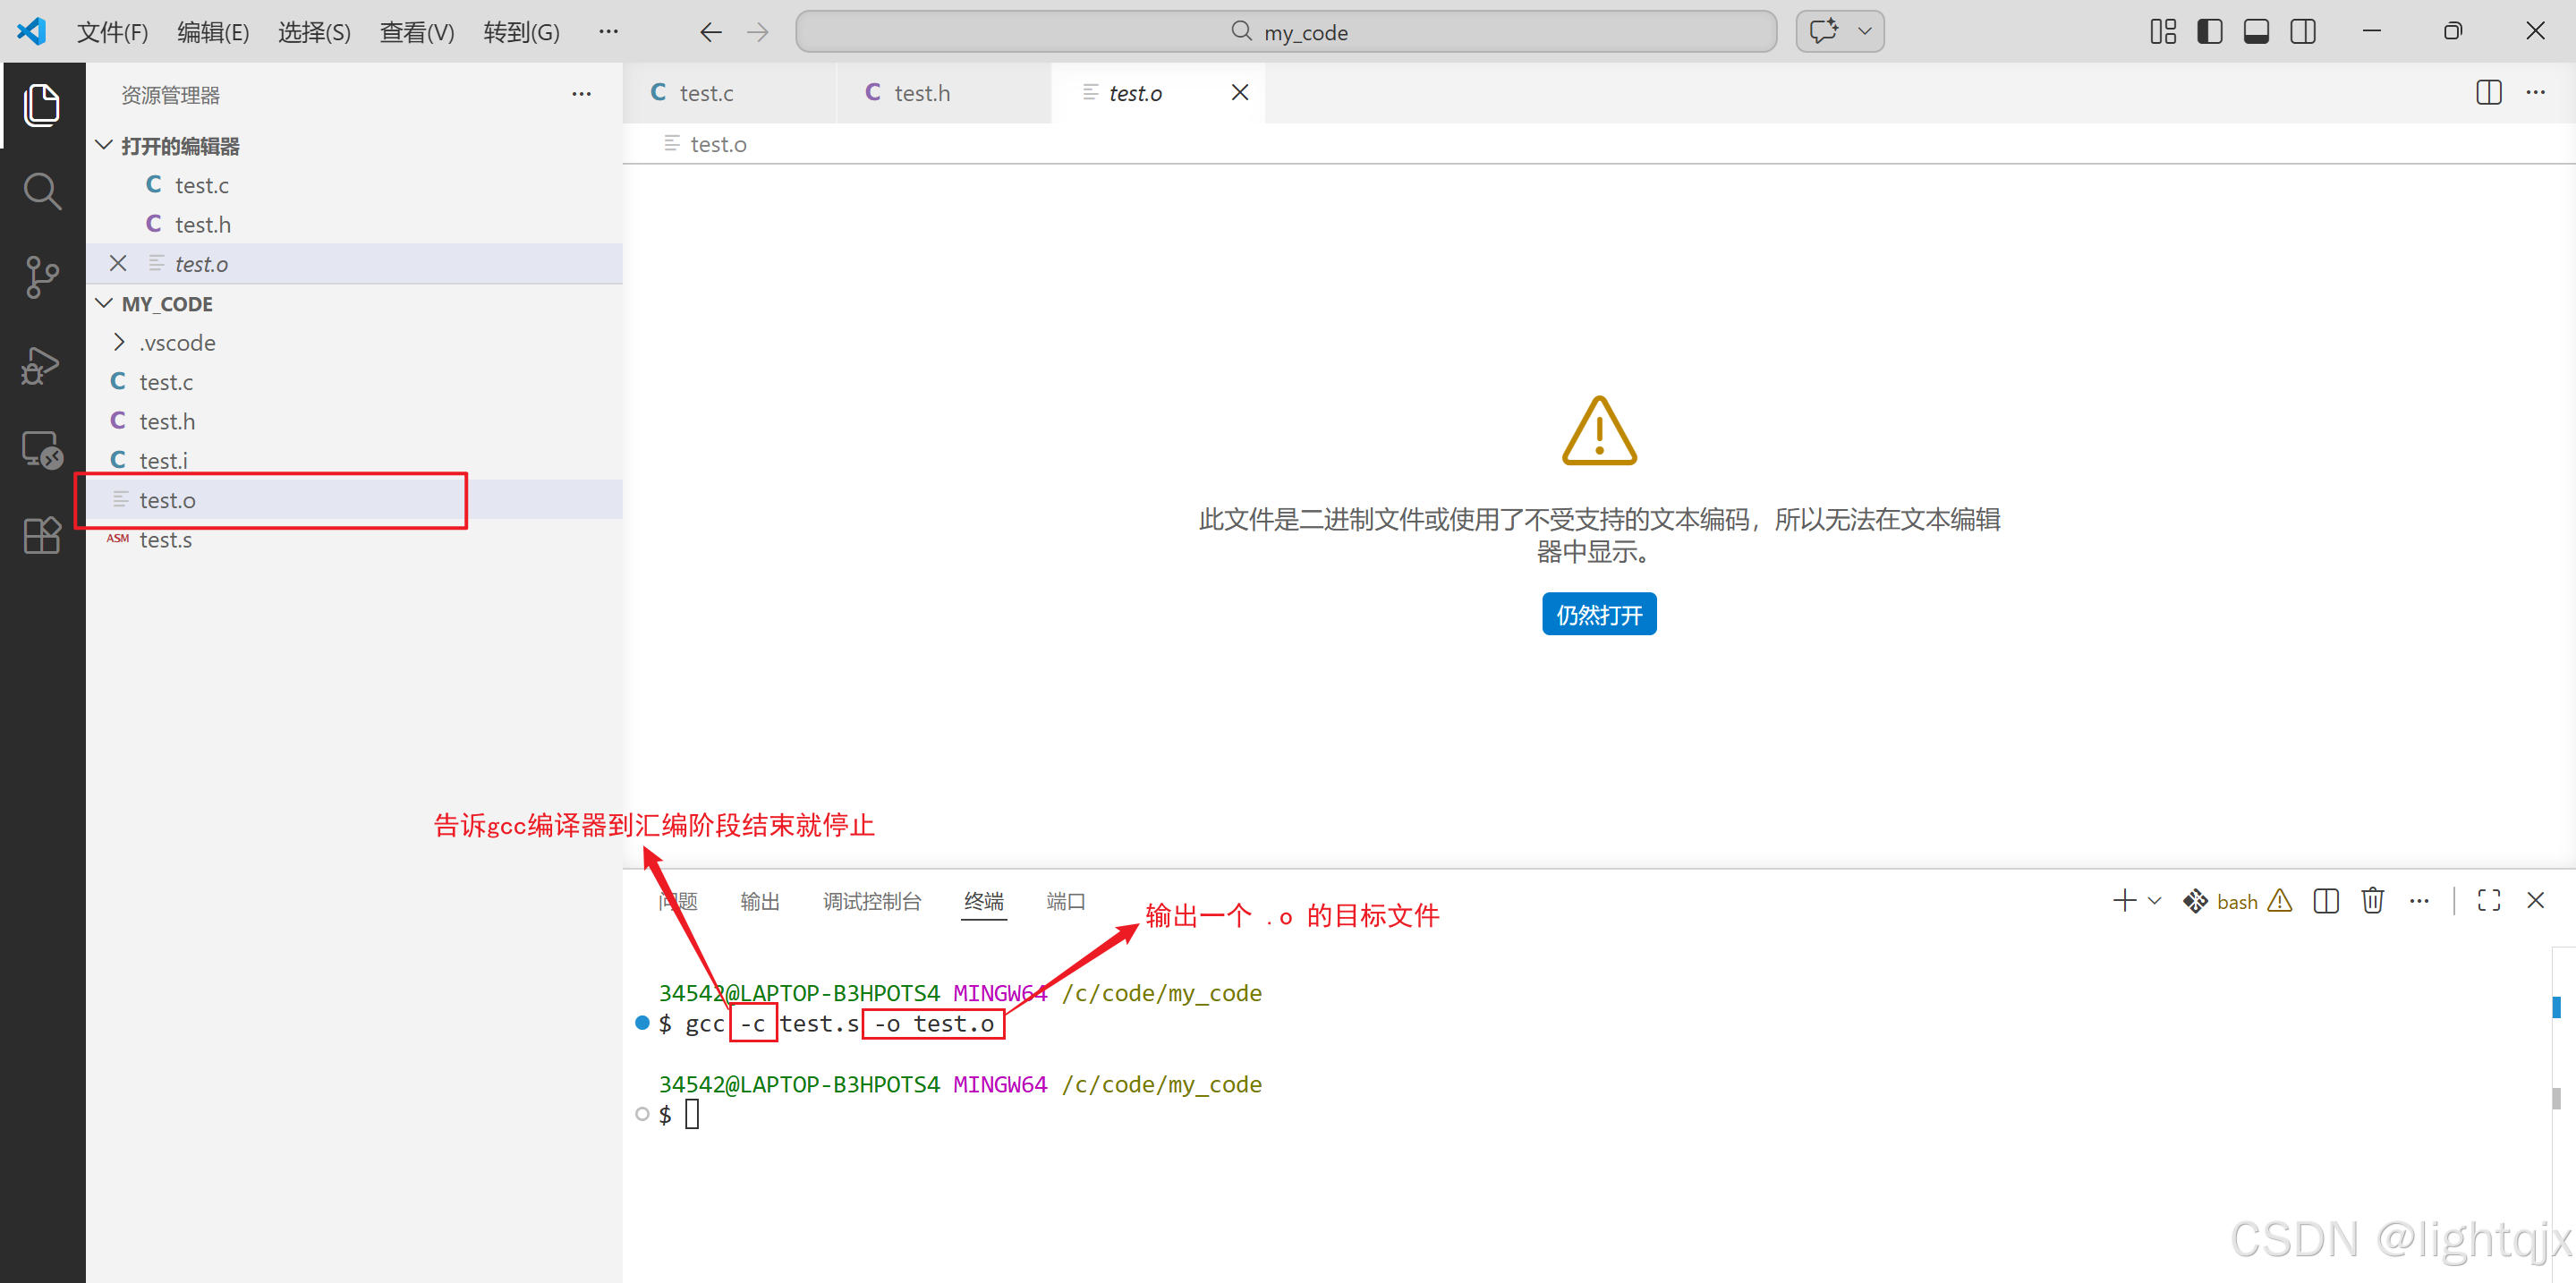This screenshot has height=1283, width=2576.
Task: Open the 编辑(E) menu
Action: click(213, 32)
